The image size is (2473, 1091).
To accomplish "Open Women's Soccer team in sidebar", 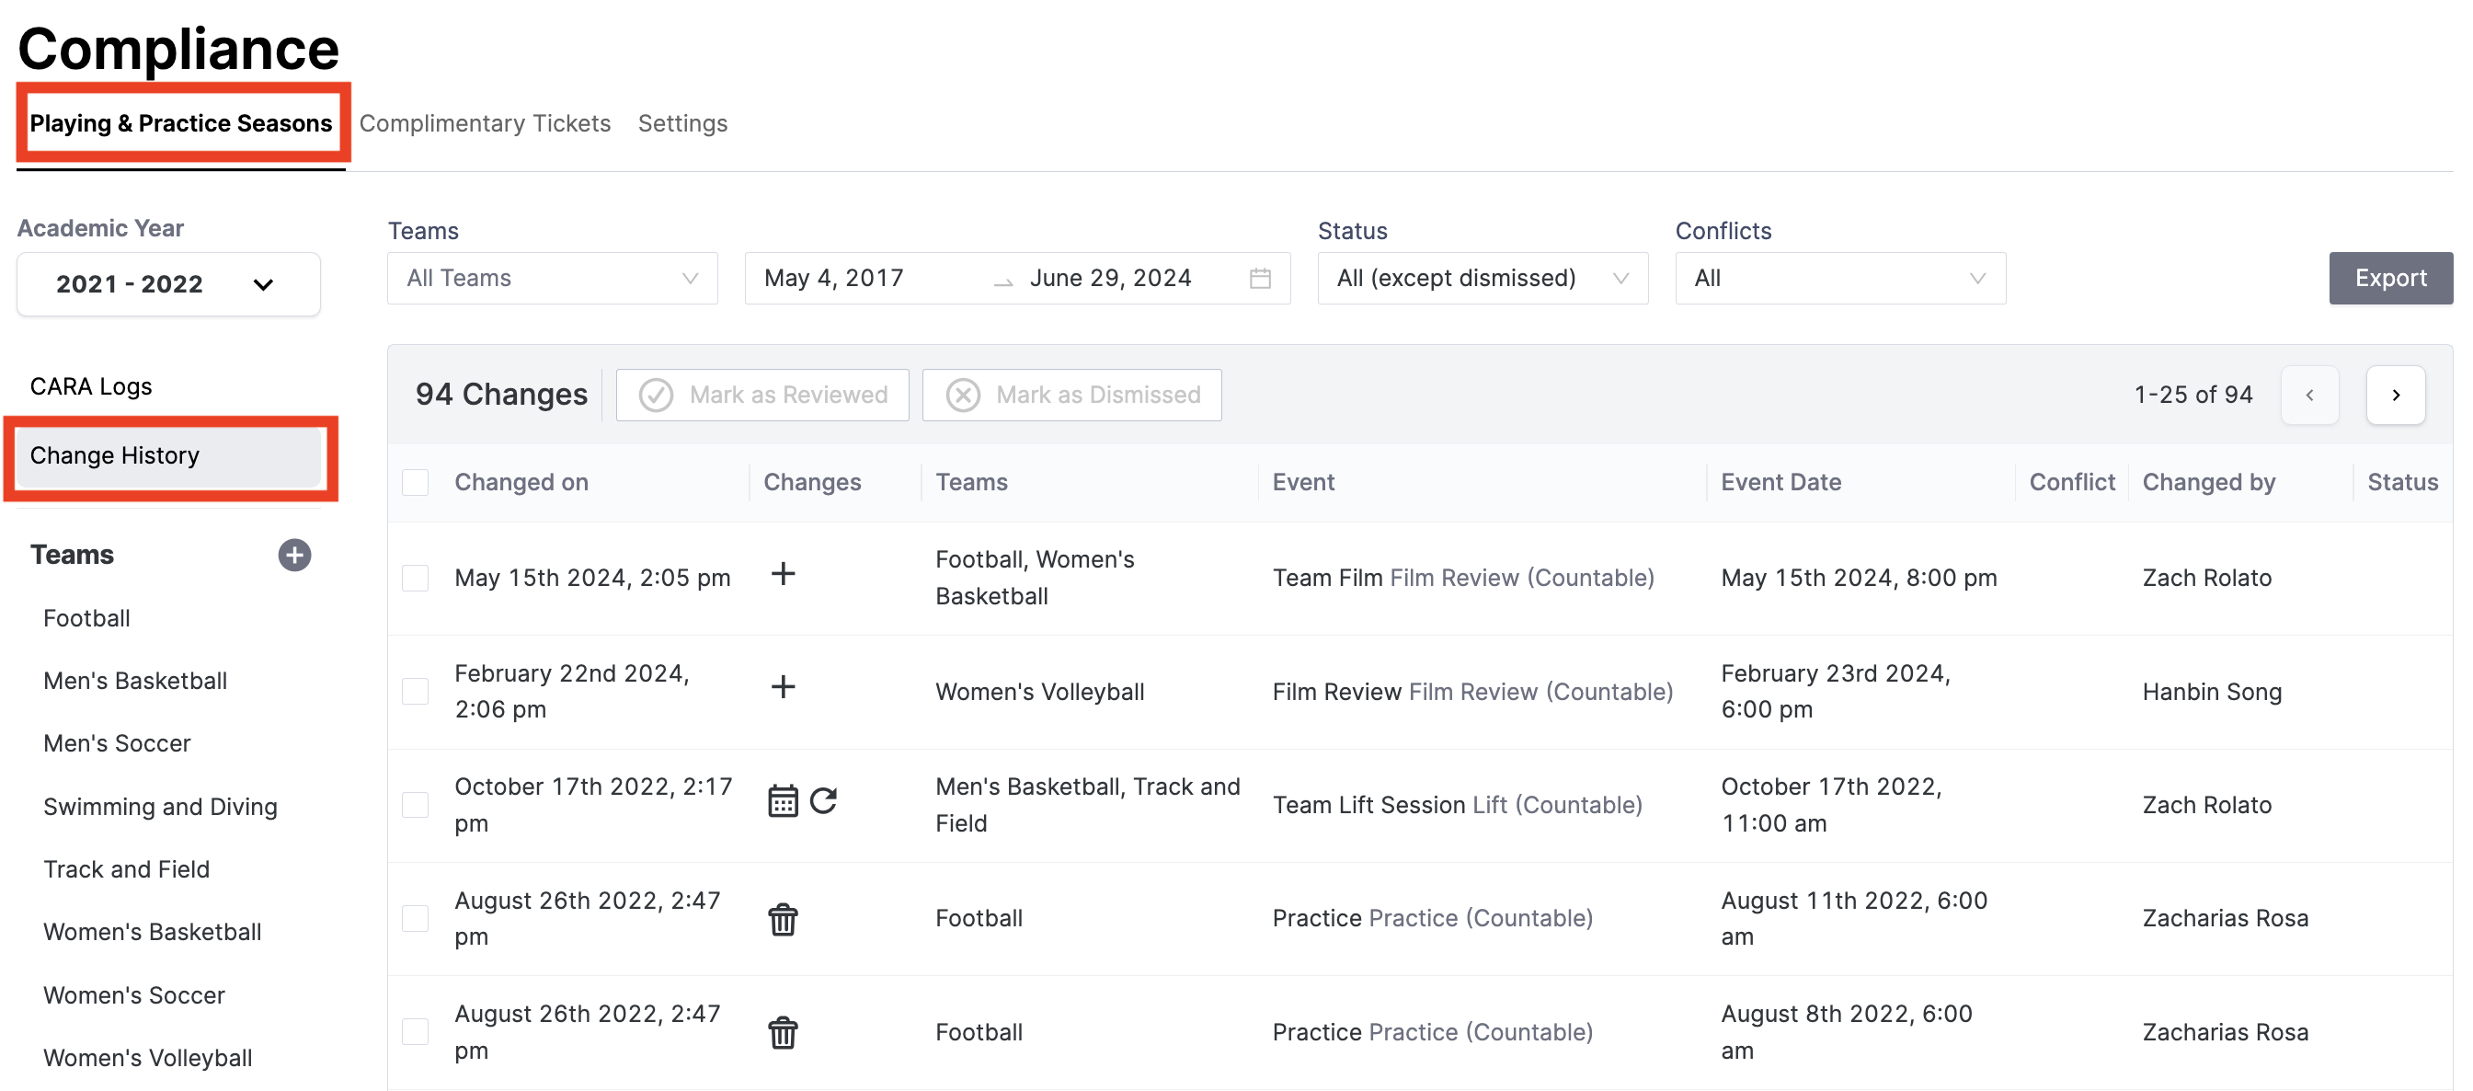I will point(134,995).
